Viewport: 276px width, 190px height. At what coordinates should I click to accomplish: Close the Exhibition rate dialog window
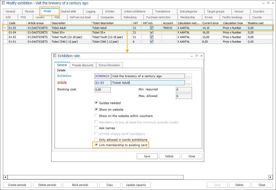[201, 56]
